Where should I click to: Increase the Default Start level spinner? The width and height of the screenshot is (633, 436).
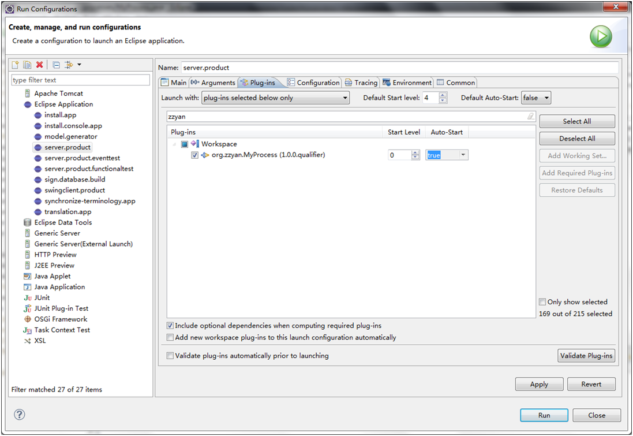click(x=443, y=95)
